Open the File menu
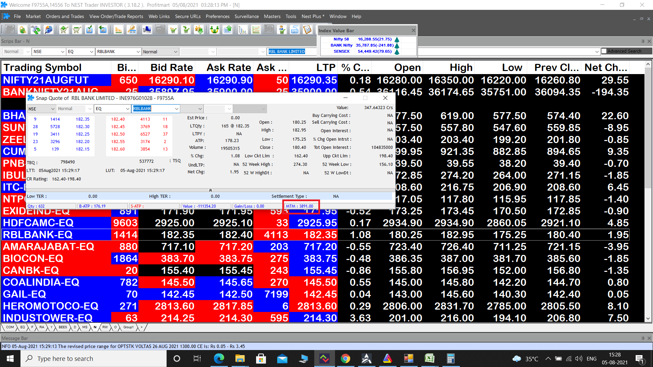The height and width of the screenshot is (367, 653). pos(17,16)
